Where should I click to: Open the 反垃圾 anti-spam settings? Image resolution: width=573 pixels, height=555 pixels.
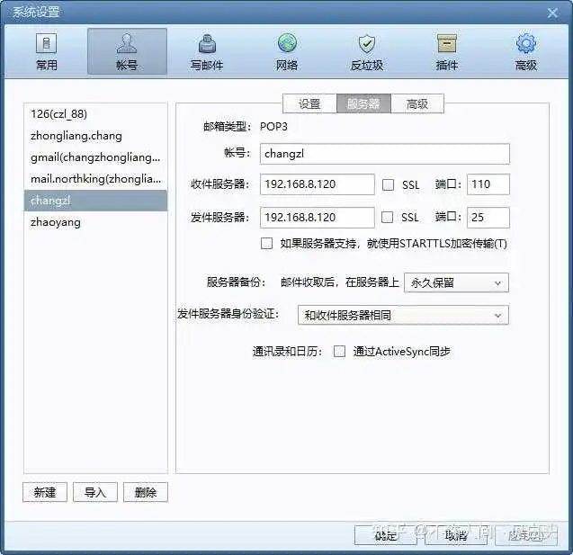(367, 51)
